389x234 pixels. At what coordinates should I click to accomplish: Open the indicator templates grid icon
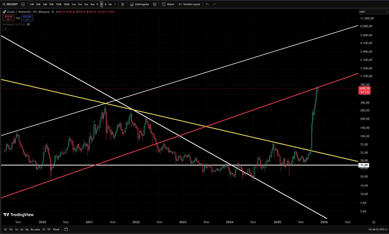(155, 5)
